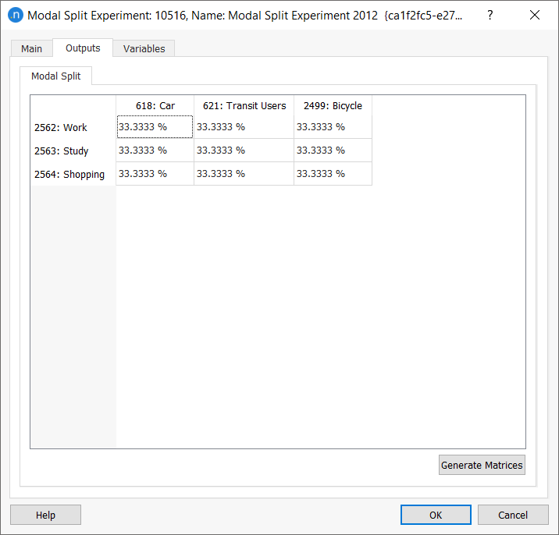Open the Variables tab
Screen dimensions: 559x535
(144, 48)
